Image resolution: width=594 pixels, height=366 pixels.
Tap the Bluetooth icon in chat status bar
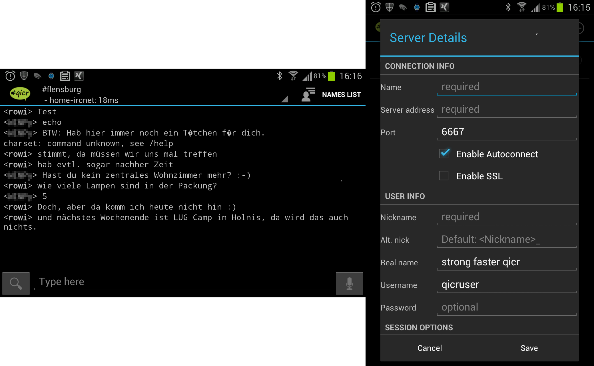point(280,76)
